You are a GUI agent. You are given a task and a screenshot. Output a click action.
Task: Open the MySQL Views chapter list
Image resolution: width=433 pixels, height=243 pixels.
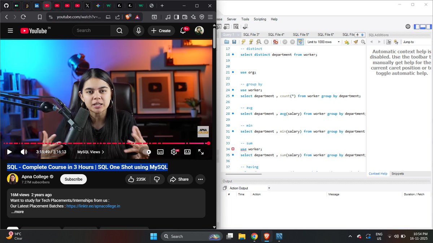coord(91,152)
